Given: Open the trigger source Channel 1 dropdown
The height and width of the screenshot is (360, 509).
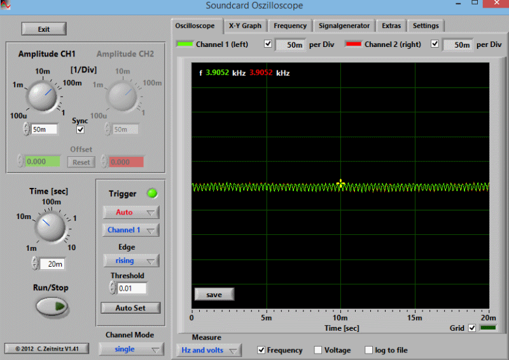Looking at the screenshot, I should point(131,230).
